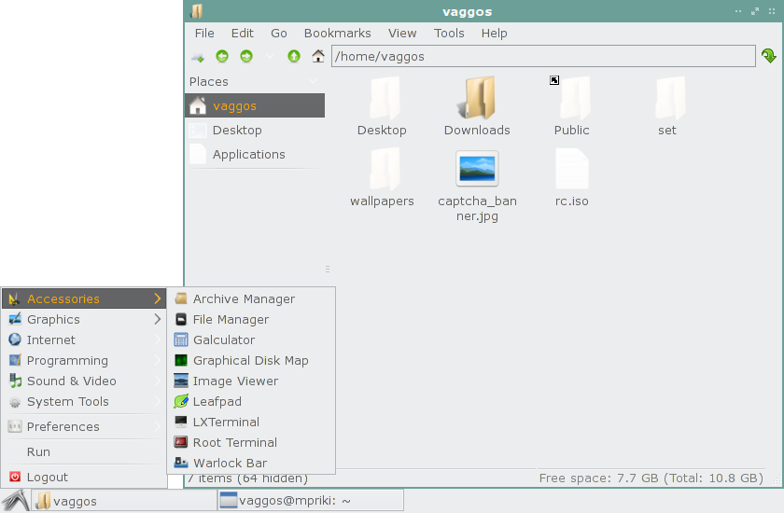The height and width of the screenshot is (513, 784).
Task: Select the set folder icon
Action: click(x=669, y=99)
